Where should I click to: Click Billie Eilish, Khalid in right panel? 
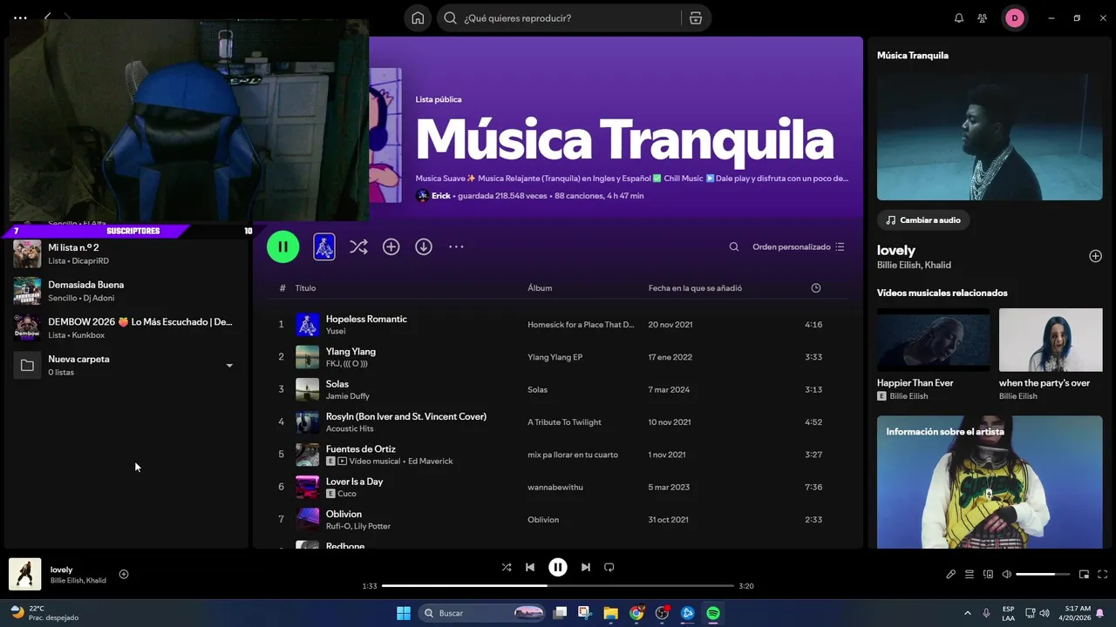(x=914, y=265)
